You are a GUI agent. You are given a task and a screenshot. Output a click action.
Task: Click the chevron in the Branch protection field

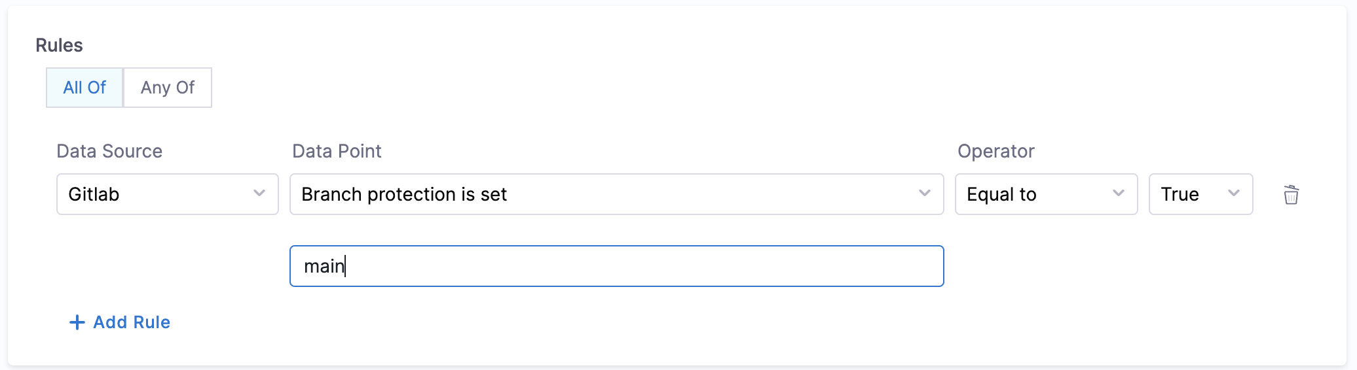pyautogui.click(x=924, y=193)
